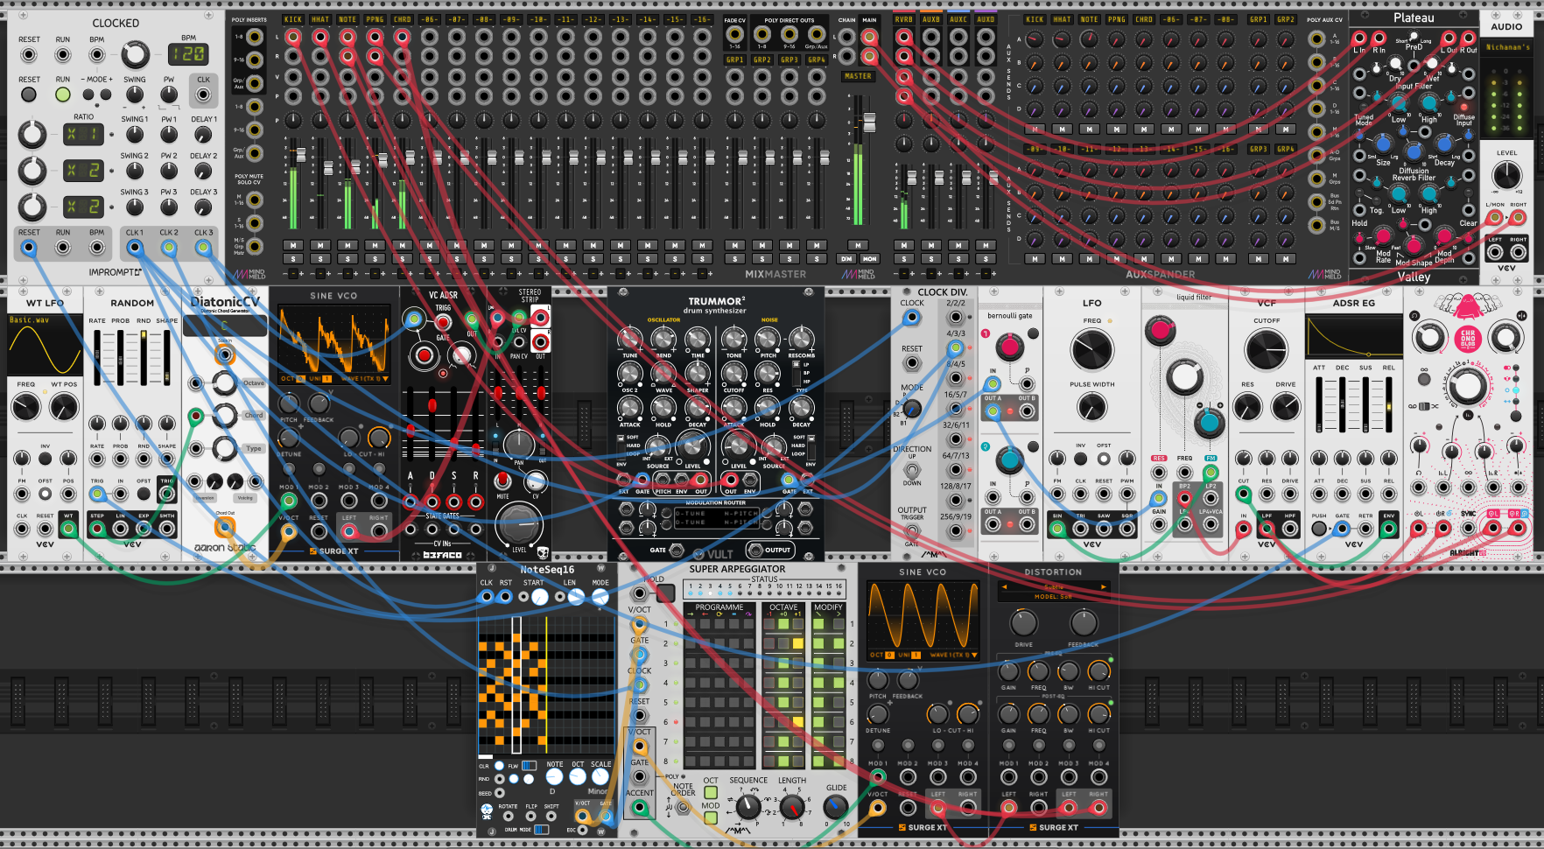Image resolution: width=1544 pixels, height=849 pixels.
Task: Click the MixMaster master fader
Action: coord(869,122)
